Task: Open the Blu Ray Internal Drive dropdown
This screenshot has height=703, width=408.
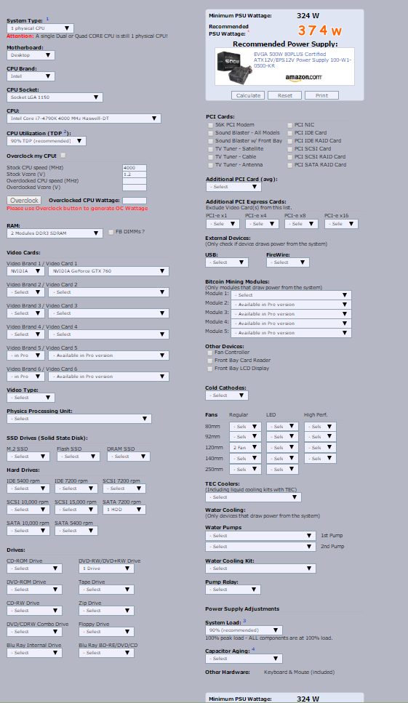Action: [34, 653]
